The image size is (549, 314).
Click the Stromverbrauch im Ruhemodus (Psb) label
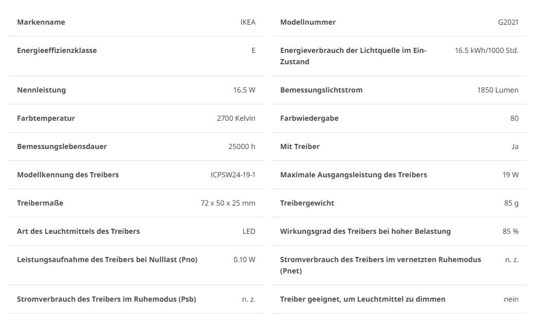click(x=107, y=299)
